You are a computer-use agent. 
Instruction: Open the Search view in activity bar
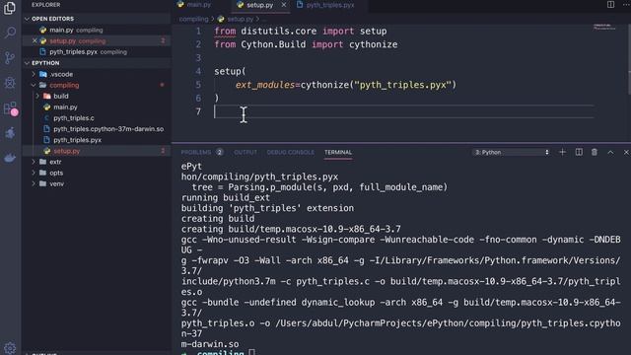coord(10,33)
